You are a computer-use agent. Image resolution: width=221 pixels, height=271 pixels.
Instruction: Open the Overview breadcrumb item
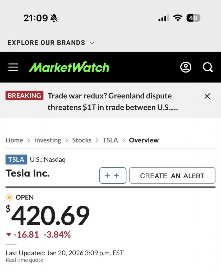pyautogui.click(x=144, y=140)
